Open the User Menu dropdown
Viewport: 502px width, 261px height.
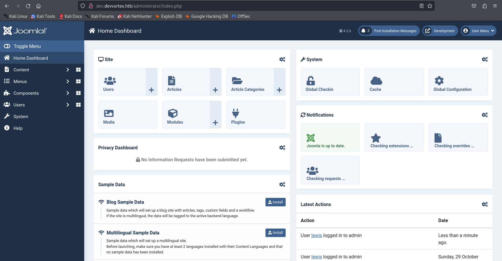point(478,31)
